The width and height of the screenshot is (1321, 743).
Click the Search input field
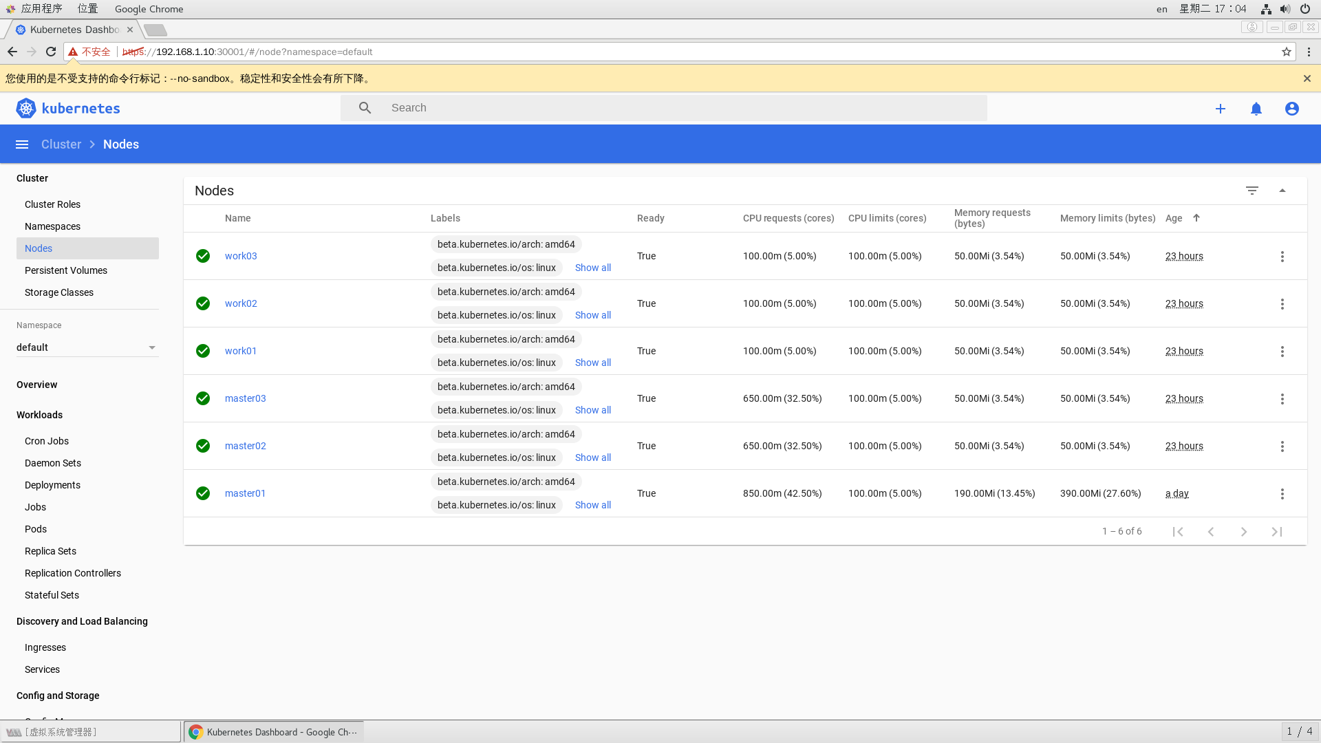click(681, 108)
